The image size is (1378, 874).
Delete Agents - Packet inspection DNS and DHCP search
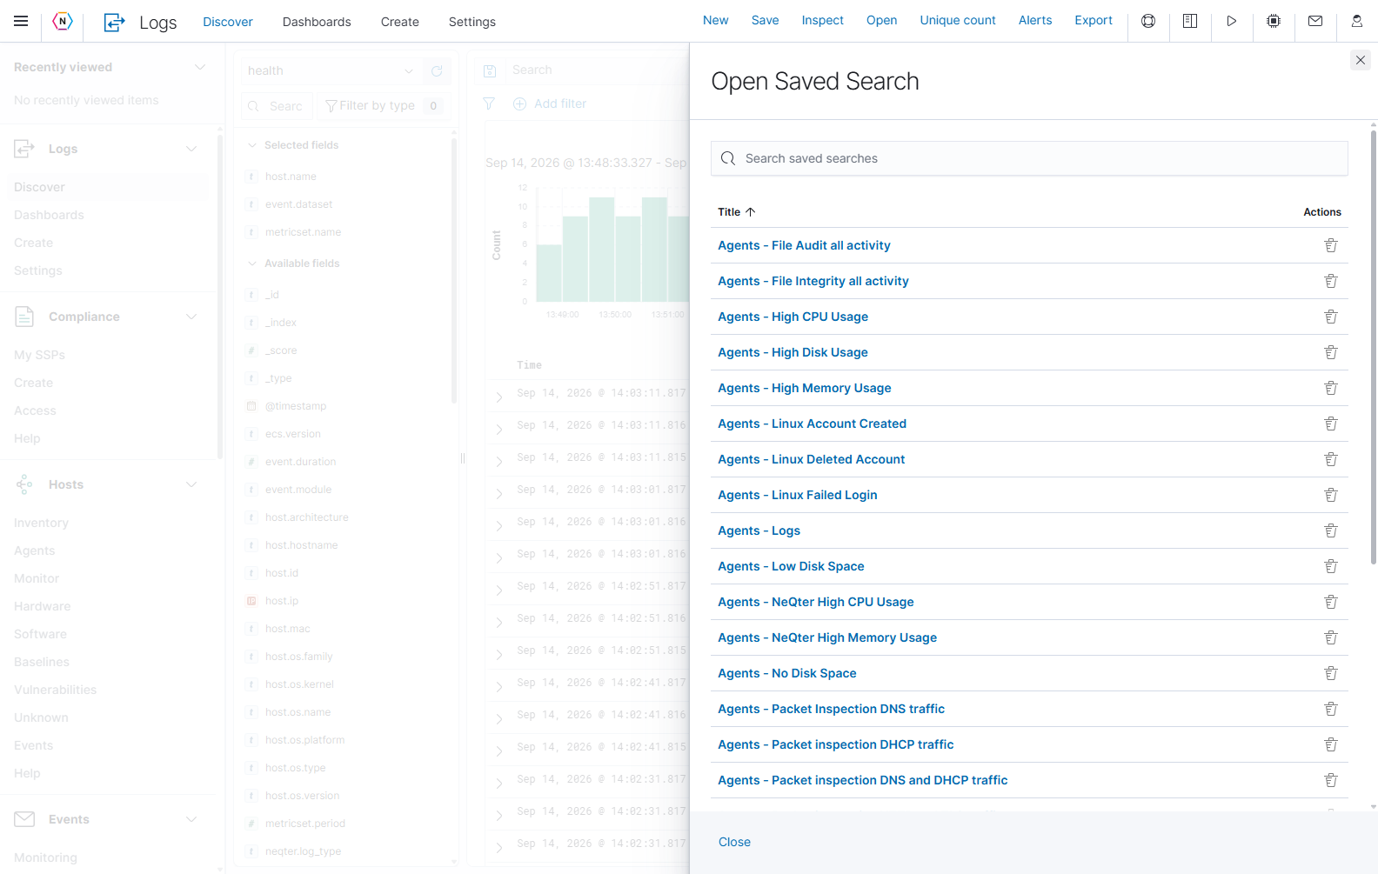coord(1331,780)
